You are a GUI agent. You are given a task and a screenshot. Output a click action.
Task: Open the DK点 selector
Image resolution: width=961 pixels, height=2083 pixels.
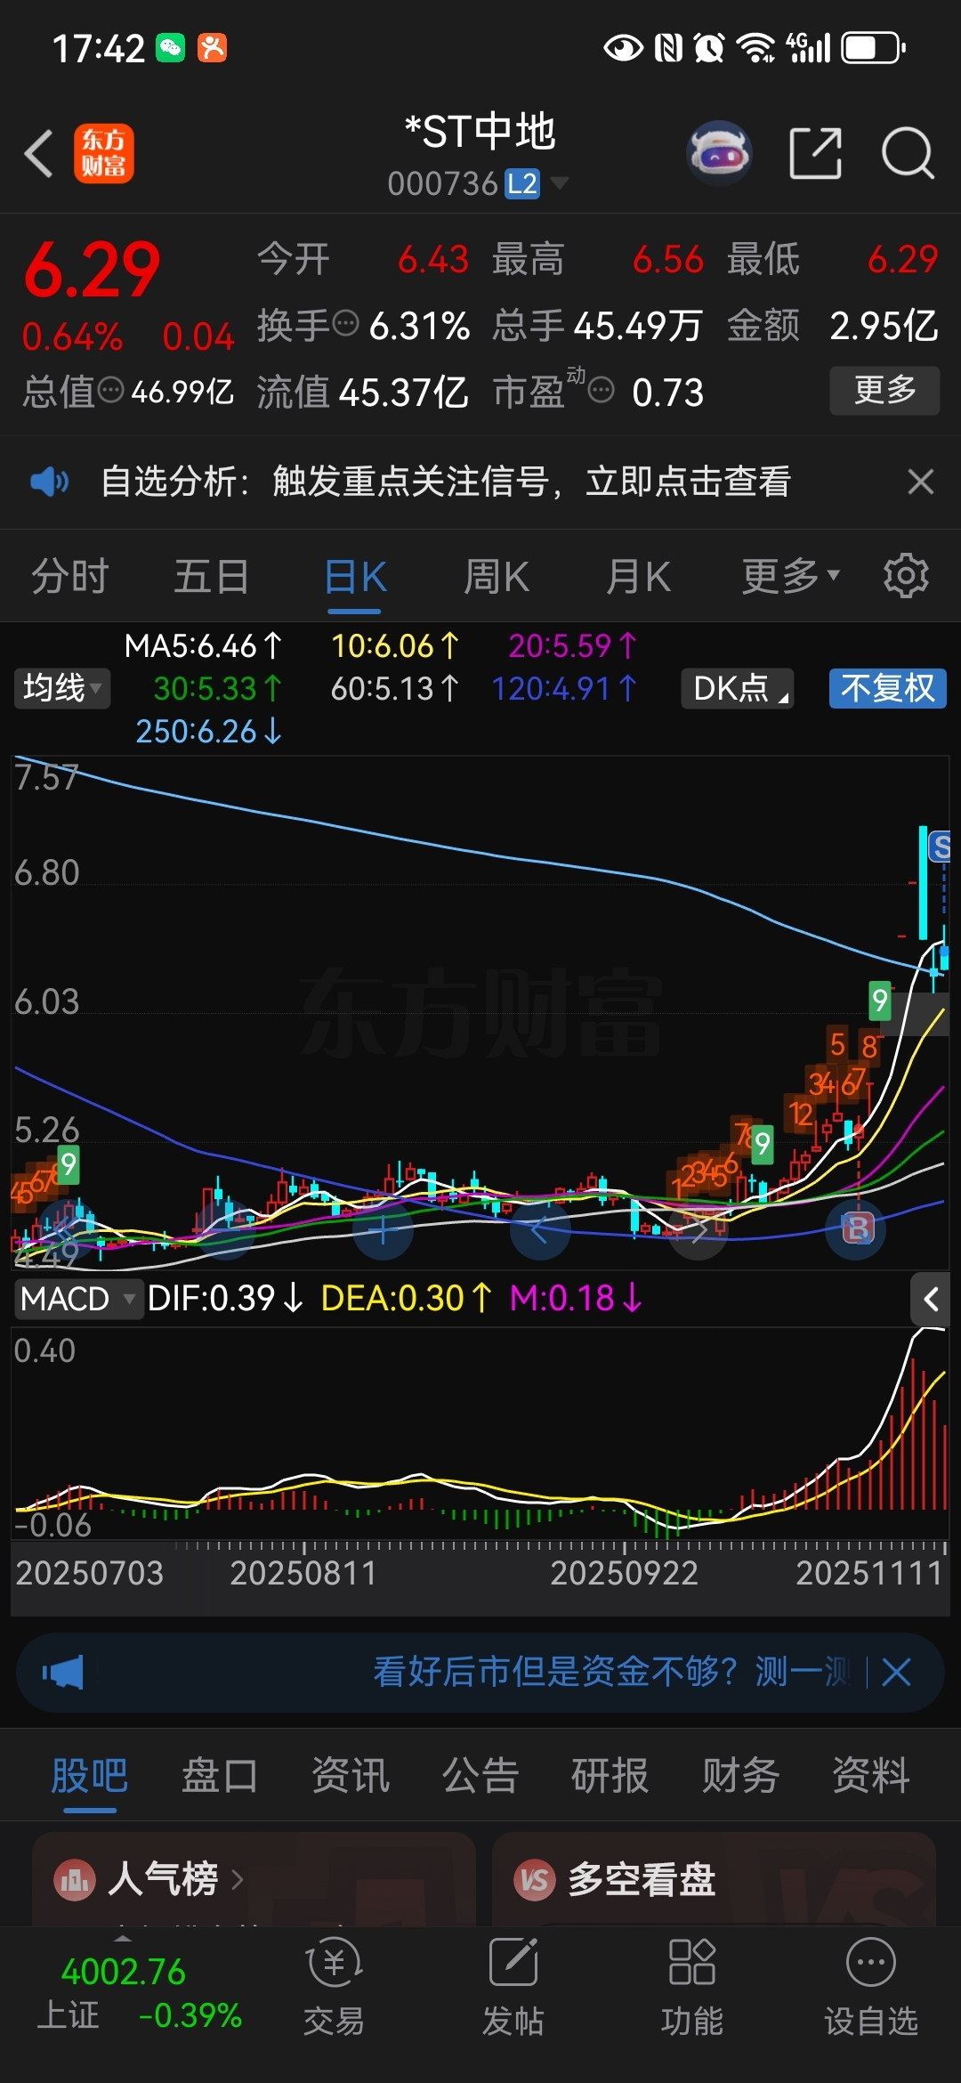click(x=737, y=688)
